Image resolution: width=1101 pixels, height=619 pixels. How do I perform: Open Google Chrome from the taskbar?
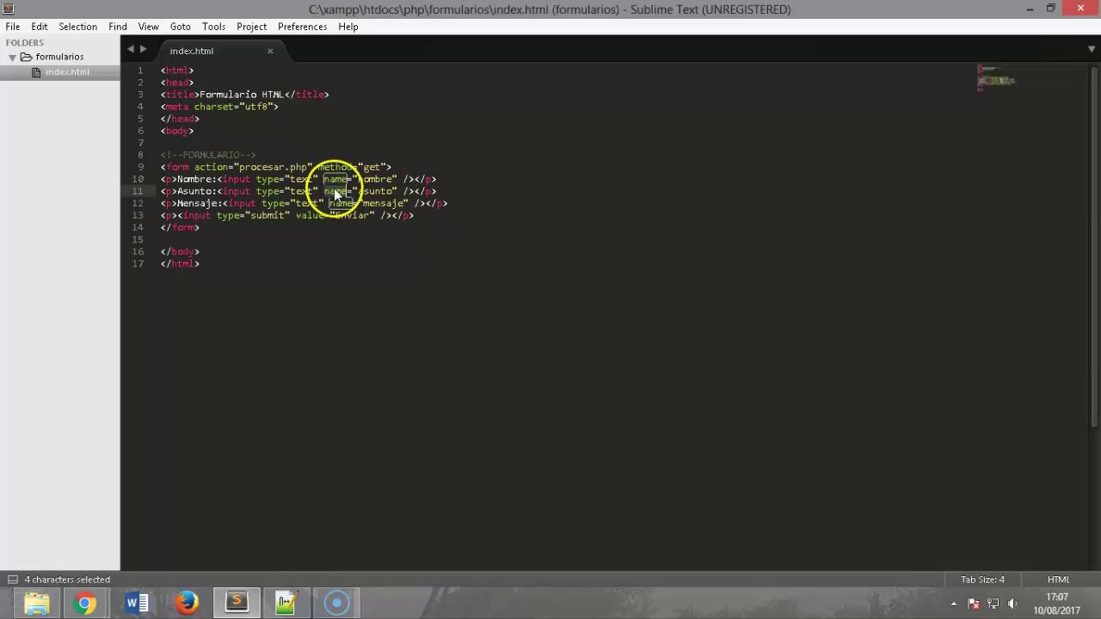[x=85, y=604]
